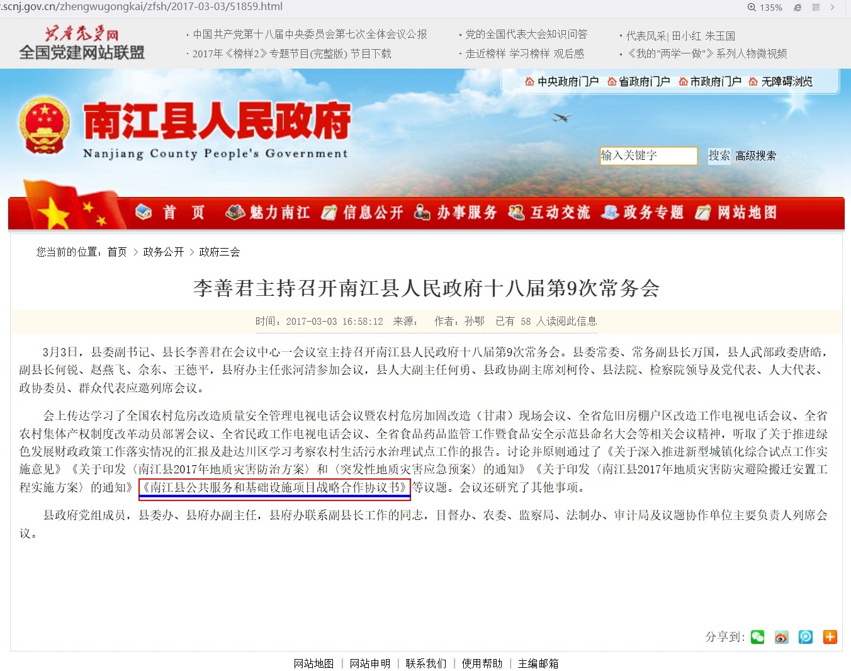Image resolution: width=851 pixels, height=671 pixels.
Task: Click the 输入关键字 search field
Action: click(x=649, y=155)
